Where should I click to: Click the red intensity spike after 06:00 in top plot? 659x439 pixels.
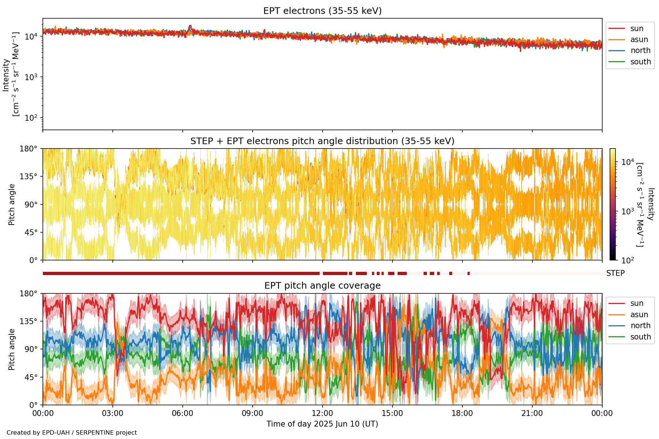(x=190, y=27)
